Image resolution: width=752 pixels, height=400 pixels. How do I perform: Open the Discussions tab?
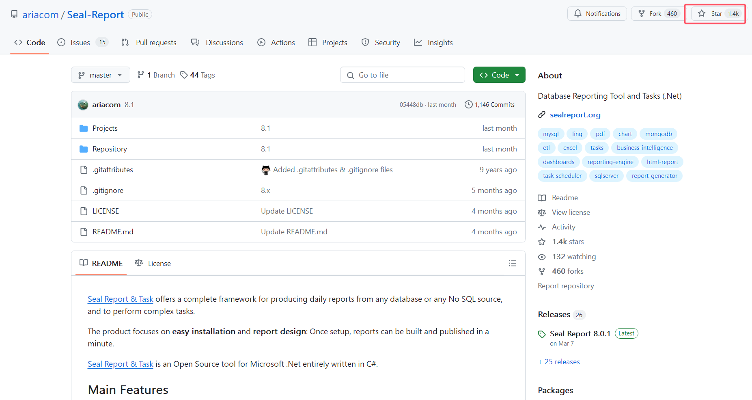[x=217, y=43]
